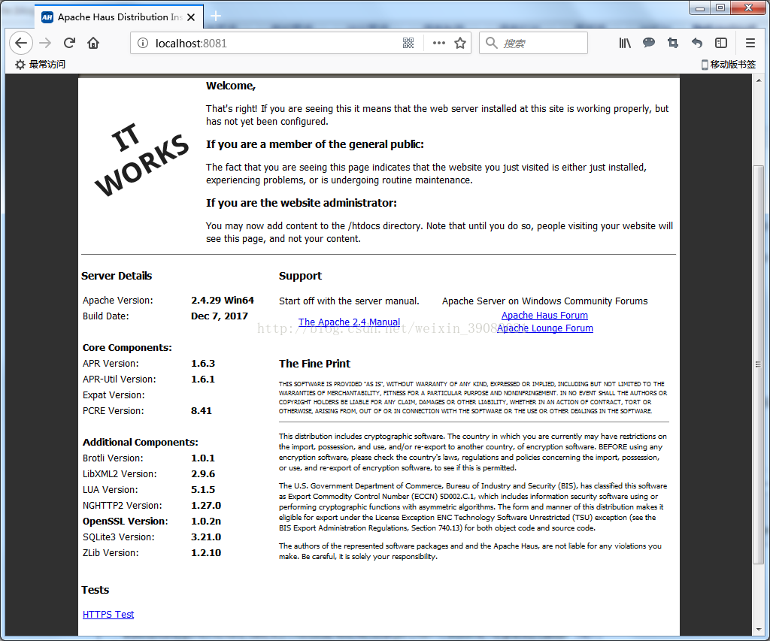This screenshot has width=770, height=641.
Task: Click the Server Details heading
Action: [117, 276]
